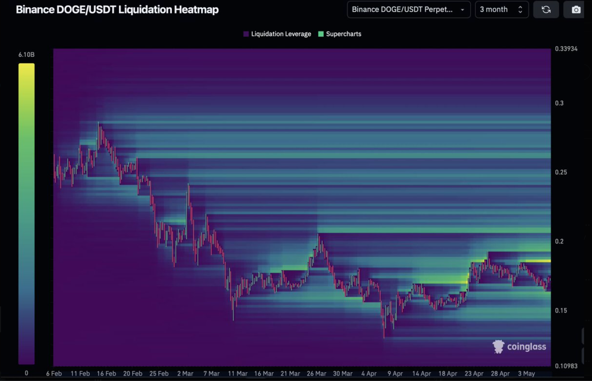Viewport: 592px width, 381px height.
Task: Click the 16 Feb date axis label
Action: point(107,374)
